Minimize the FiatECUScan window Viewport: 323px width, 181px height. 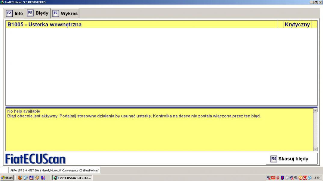[312, 2]
